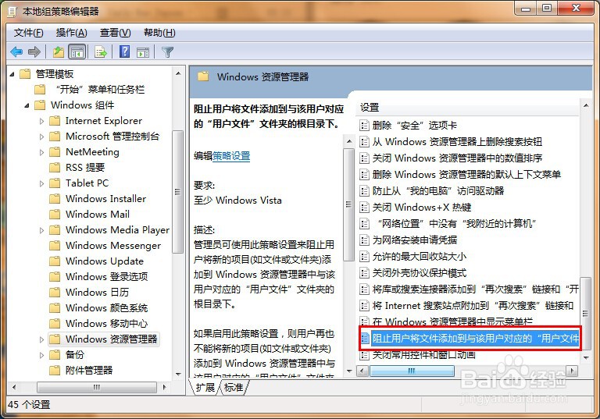Toggle the show/hide console tree icon

pos(77,51)
